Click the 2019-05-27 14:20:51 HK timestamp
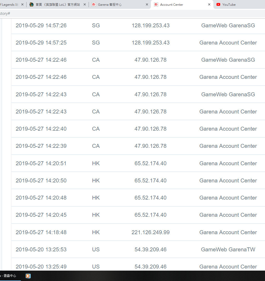 41,163
